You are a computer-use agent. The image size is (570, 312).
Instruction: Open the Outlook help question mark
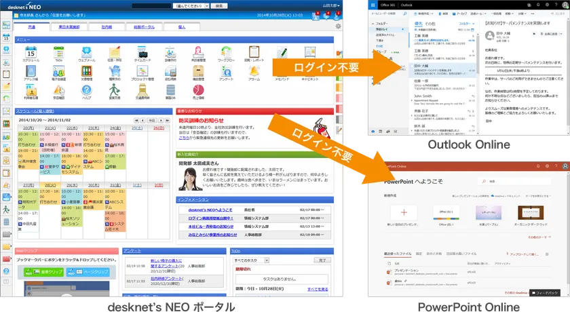[556, 5]
